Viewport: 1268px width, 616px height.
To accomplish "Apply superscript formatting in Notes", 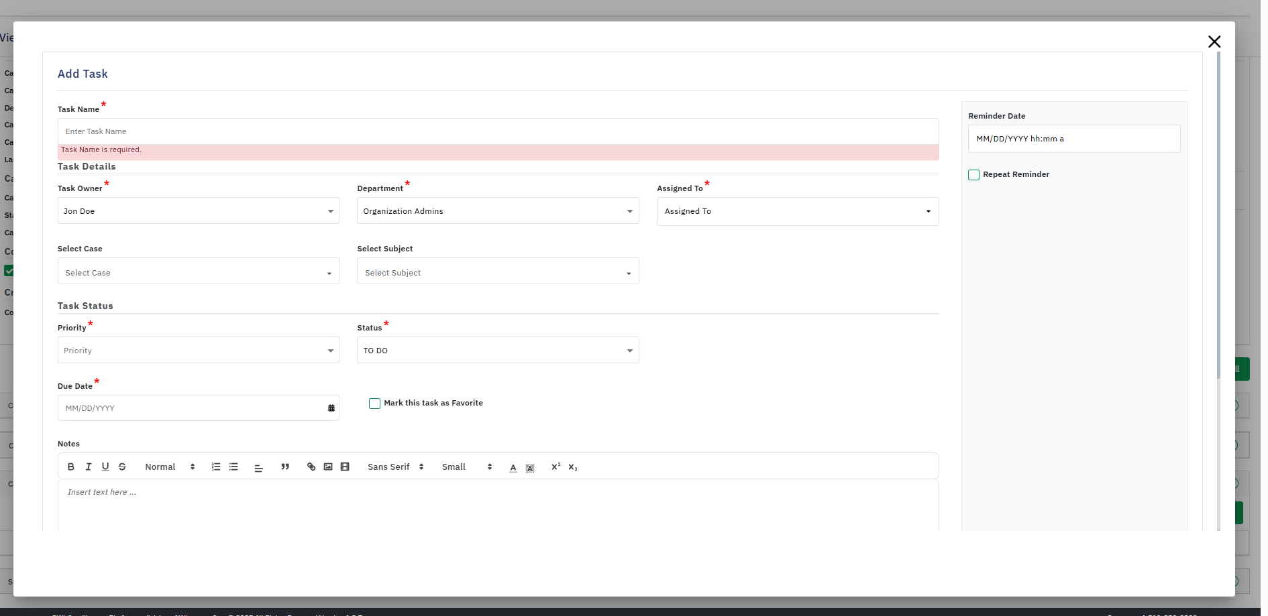I will coord(556,467).
